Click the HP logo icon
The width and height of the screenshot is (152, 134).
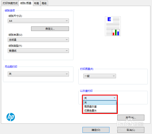point(11,117)
